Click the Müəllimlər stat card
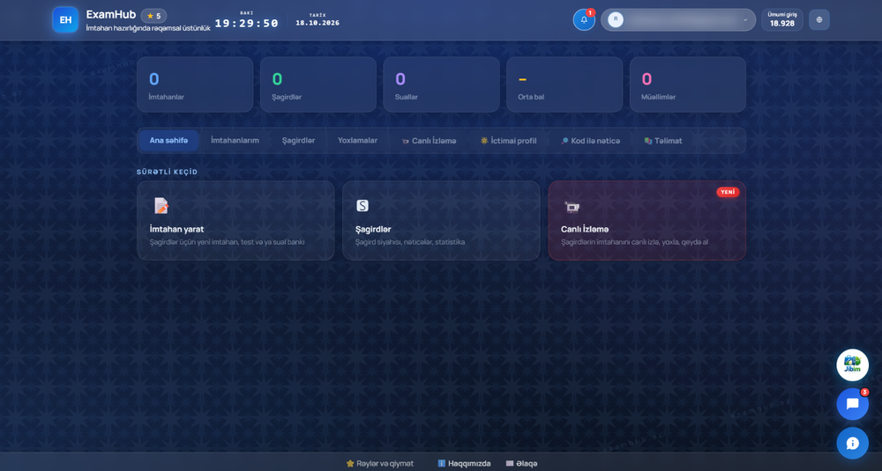 click(x=688, y=85)
